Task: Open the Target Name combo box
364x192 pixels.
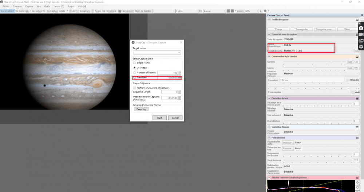Action: tap(157, 53)
